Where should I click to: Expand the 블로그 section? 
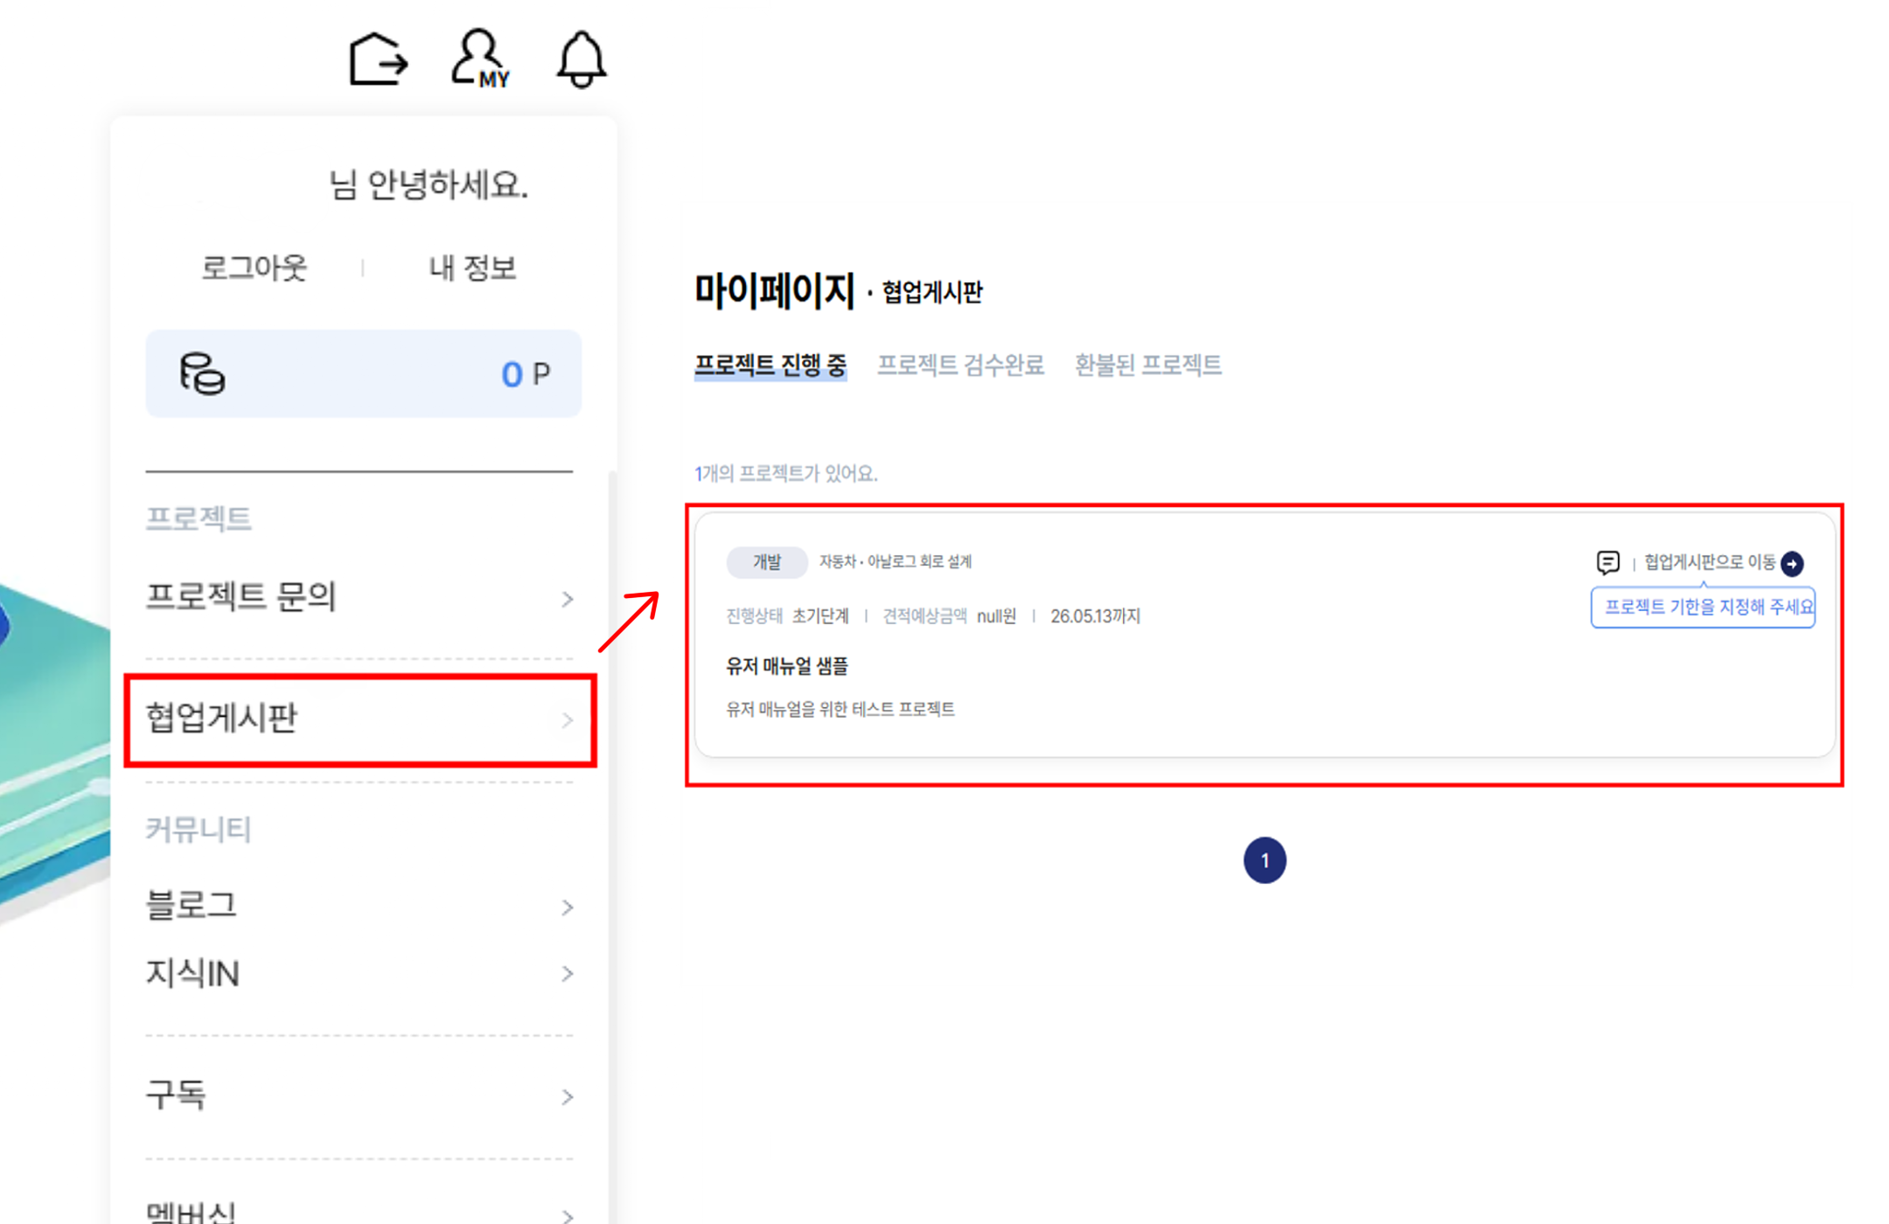[x=192, y=907]
